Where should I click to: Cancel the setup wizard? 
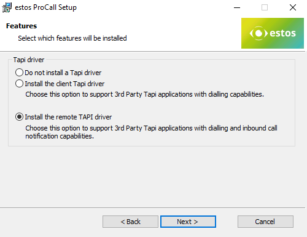(x=265, y=222)
